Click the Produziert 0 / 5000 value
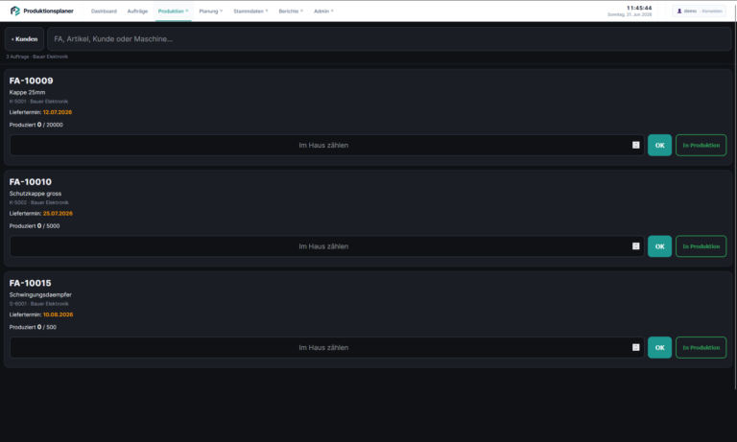Image resolution: width=737 pixels, height=442 pixels. tap(35, 226)
